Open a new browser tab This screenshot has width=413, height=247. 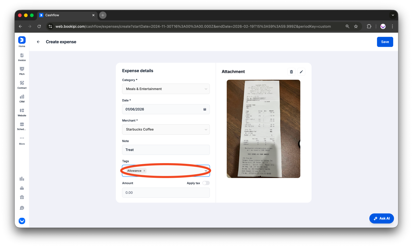click(103, 15)
